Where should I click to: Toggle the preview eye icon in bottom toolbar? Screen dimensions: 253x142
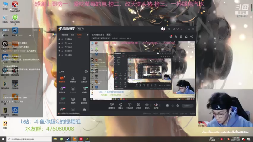coord(173,106)
